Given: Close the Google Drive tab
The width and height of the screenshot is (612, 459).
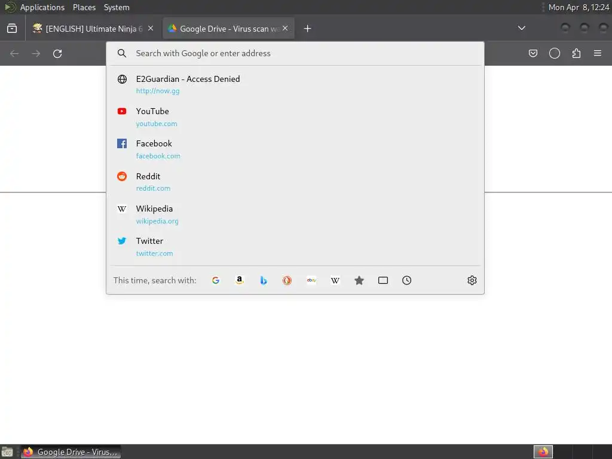Looking at the screenshot, I should tap(285, 28).
